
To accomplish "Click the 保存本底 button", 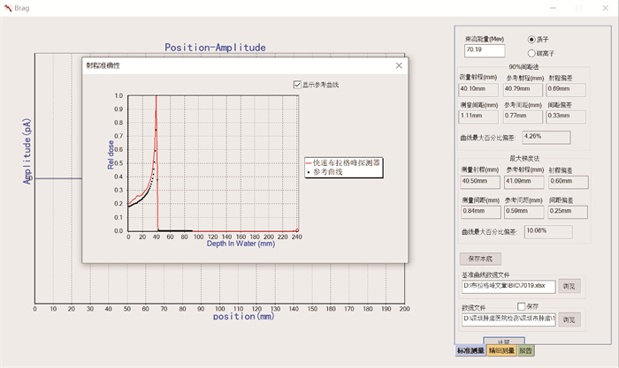I will click(x=480, y=259).
